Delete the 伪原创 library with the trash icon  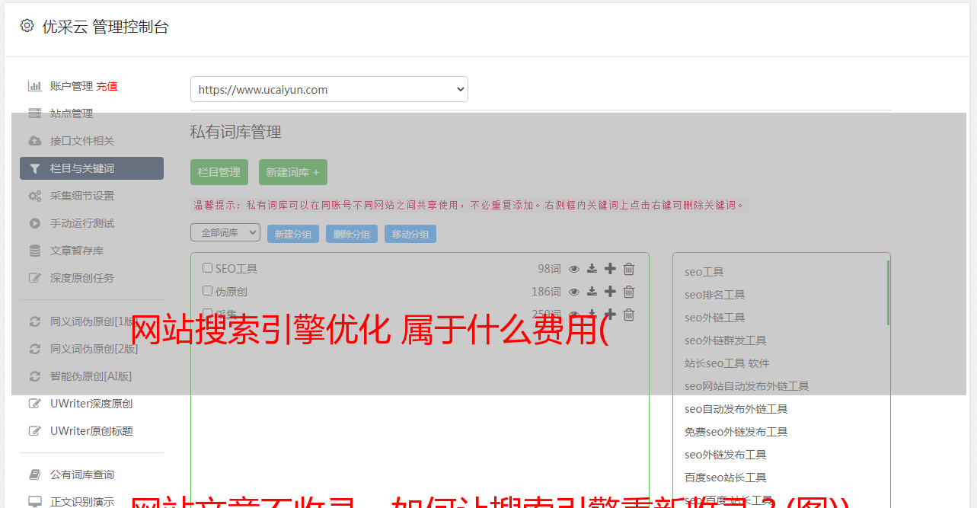(629, 292)
